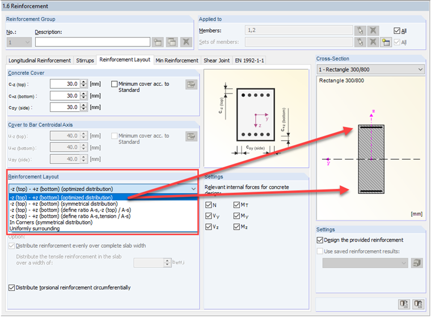Select Uniformly surrounding layout option
The height and width of the screenshot is (317, 431).
(103, 229)
